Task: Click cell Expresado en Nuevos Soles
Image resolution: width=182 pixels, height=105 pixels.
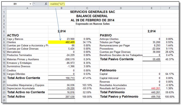Action: click(x=93, y=24)
